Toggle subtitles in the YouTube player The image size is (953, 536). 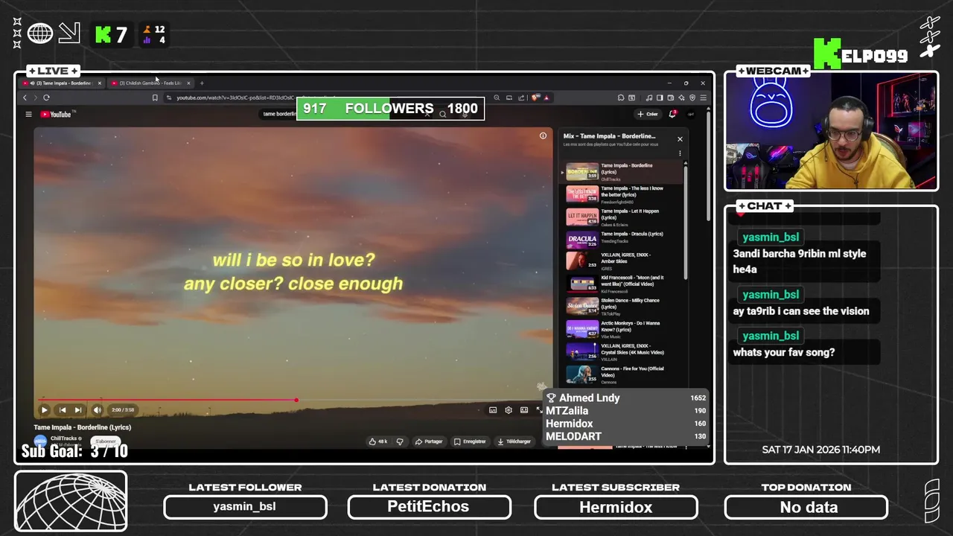pos(493,410)
